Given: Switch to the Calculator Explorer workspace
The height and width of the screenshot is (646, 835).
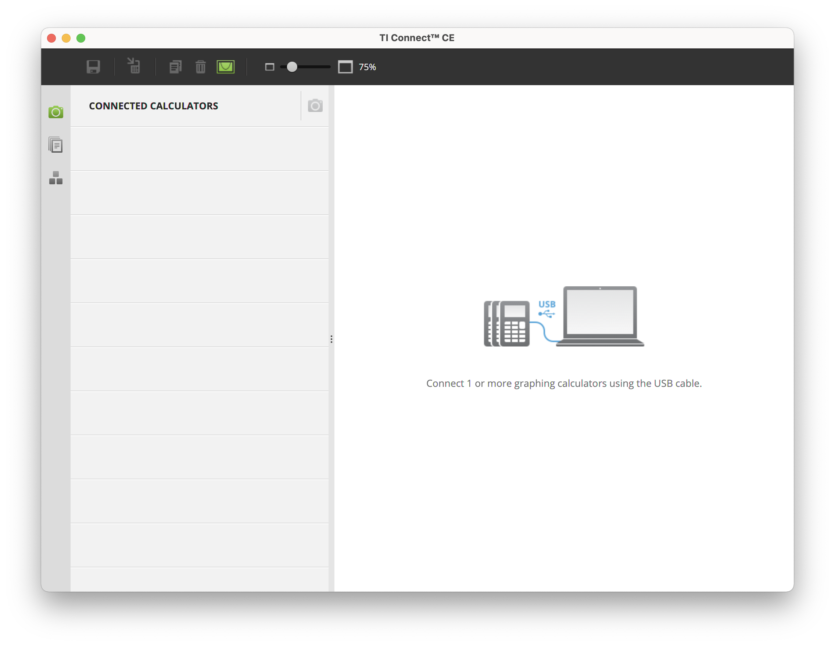Looking at the screenshot, I should click(56, 145).
